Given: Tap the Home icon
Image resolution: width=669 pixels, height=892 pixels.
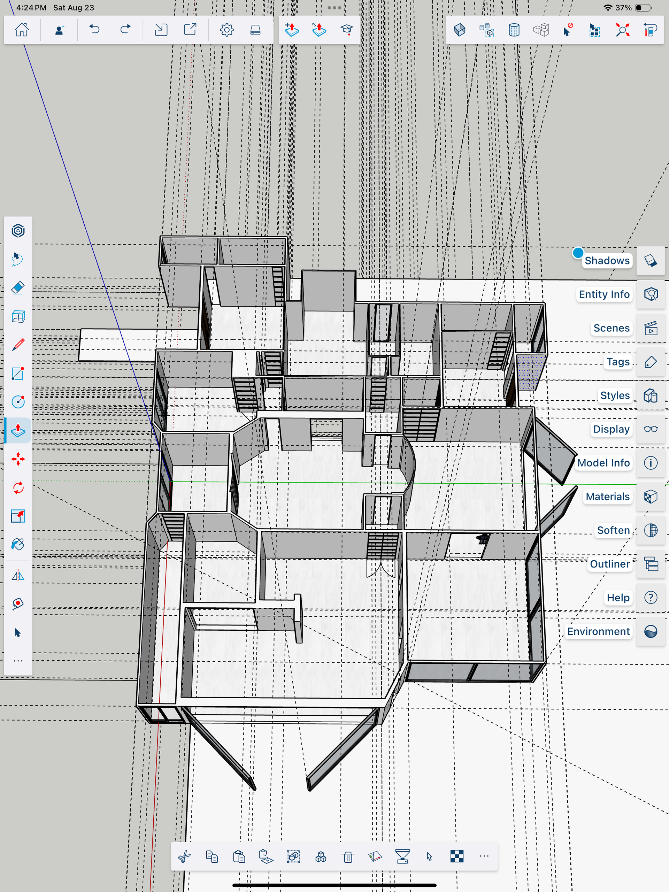Looking at the screenshot, I should tap(22, 29).
